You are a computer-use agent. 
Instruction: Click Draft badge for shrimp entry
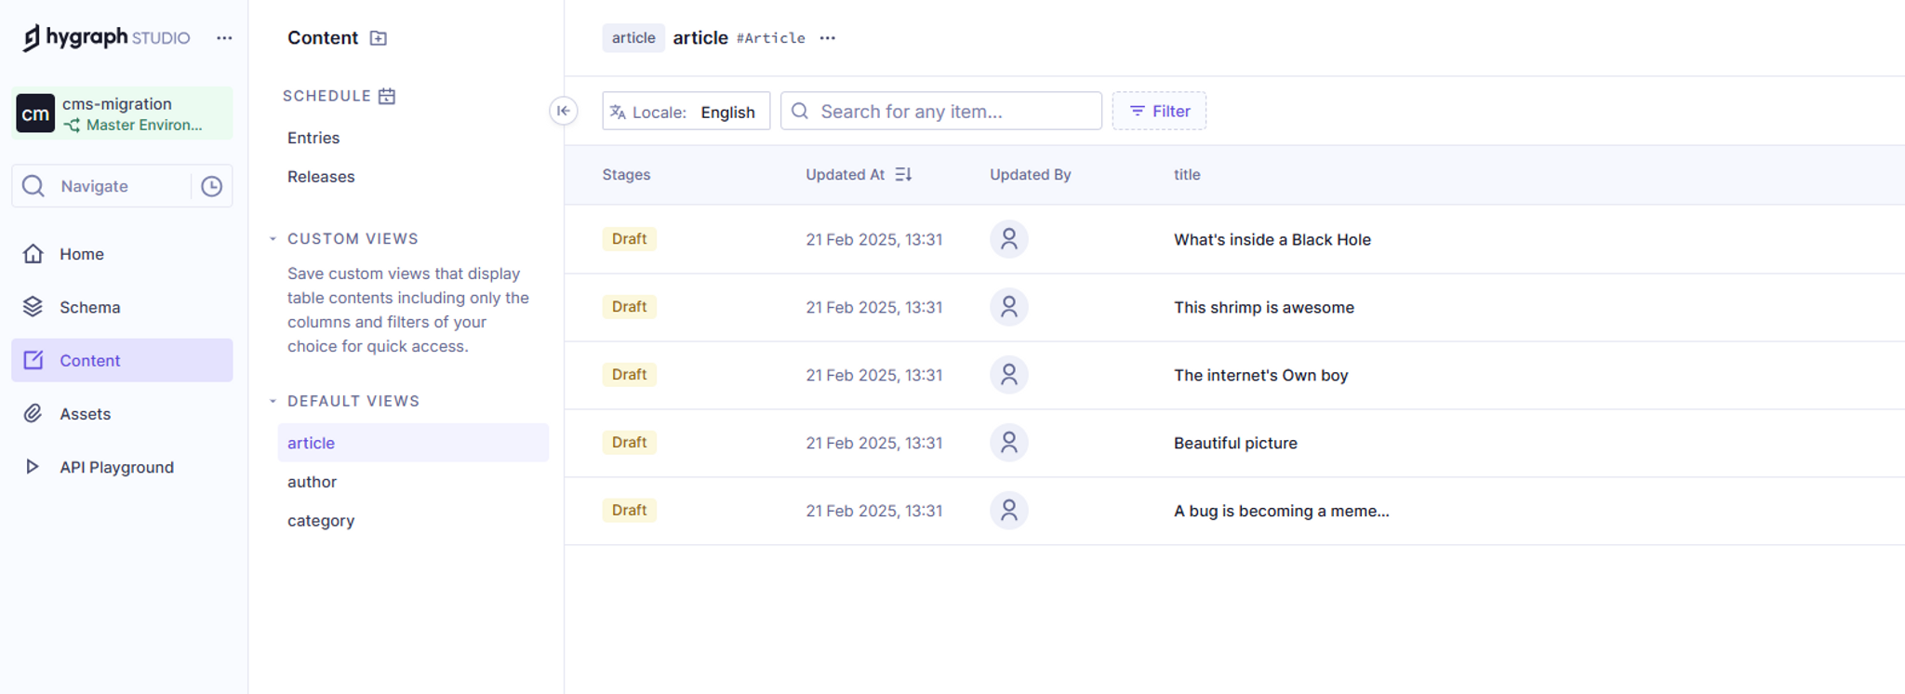point(630,307)
